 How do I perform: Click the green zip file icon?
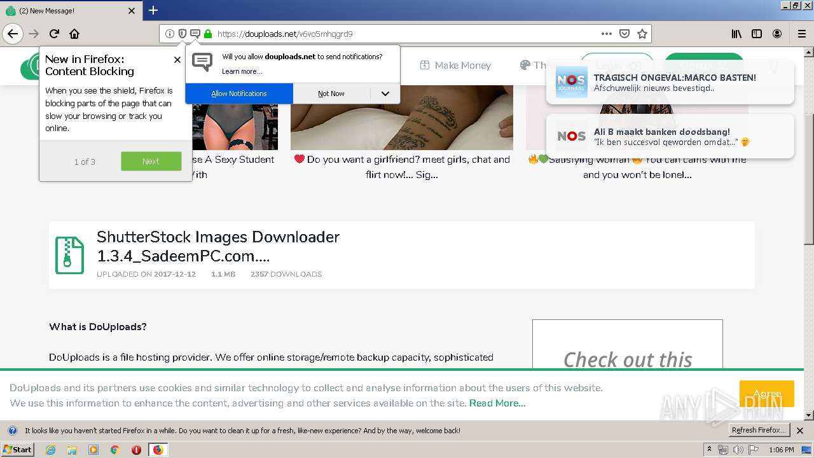69,255
